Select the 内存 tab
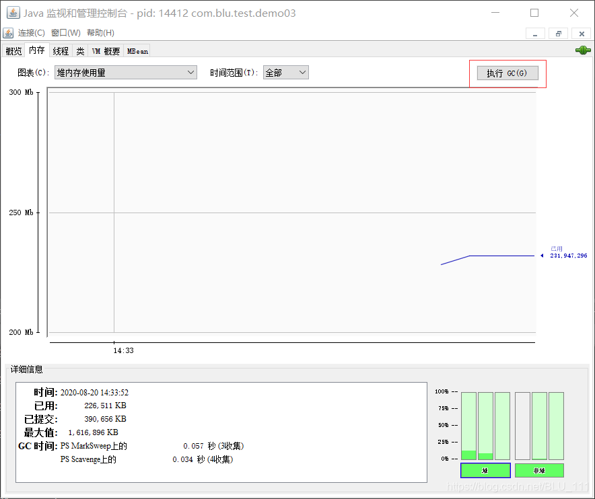This screenshot has width=595, height=499. pos(37,50)
